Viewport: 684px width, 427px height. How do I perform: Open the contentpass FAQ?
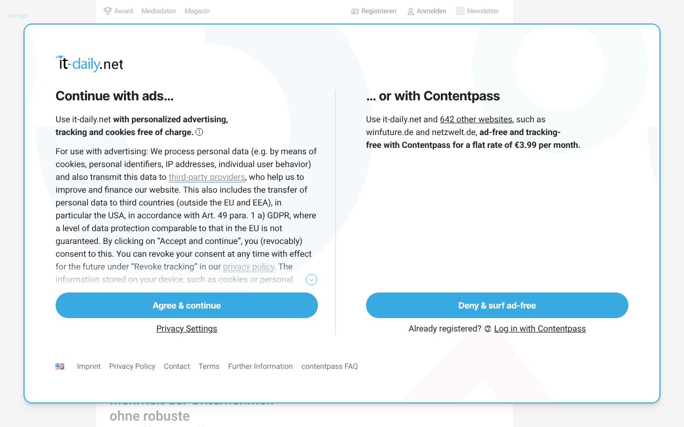click(329, 366)
